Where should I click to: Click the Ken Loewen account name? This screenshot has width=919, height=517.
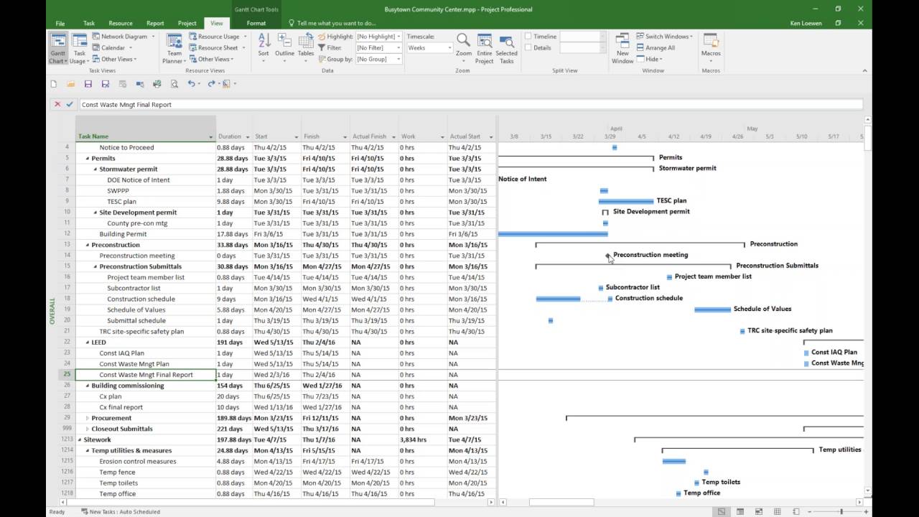[806, 23]
